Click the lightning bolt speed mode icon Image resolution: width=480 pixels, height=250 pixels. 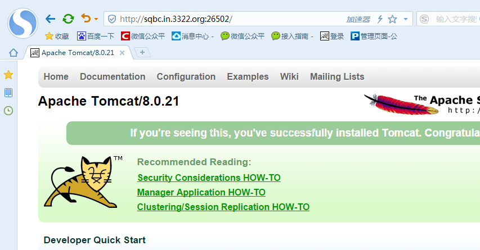coord(380,19)
